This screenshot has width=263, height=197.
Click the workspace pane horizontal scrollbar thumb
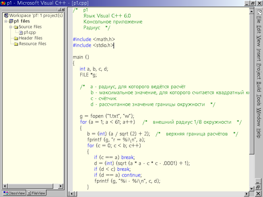coord(30,186)
